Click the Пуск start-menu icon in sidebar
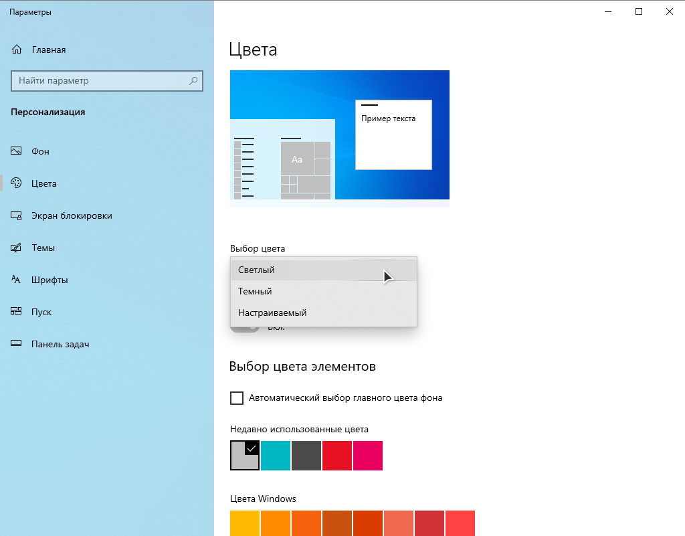 point(17,312)
